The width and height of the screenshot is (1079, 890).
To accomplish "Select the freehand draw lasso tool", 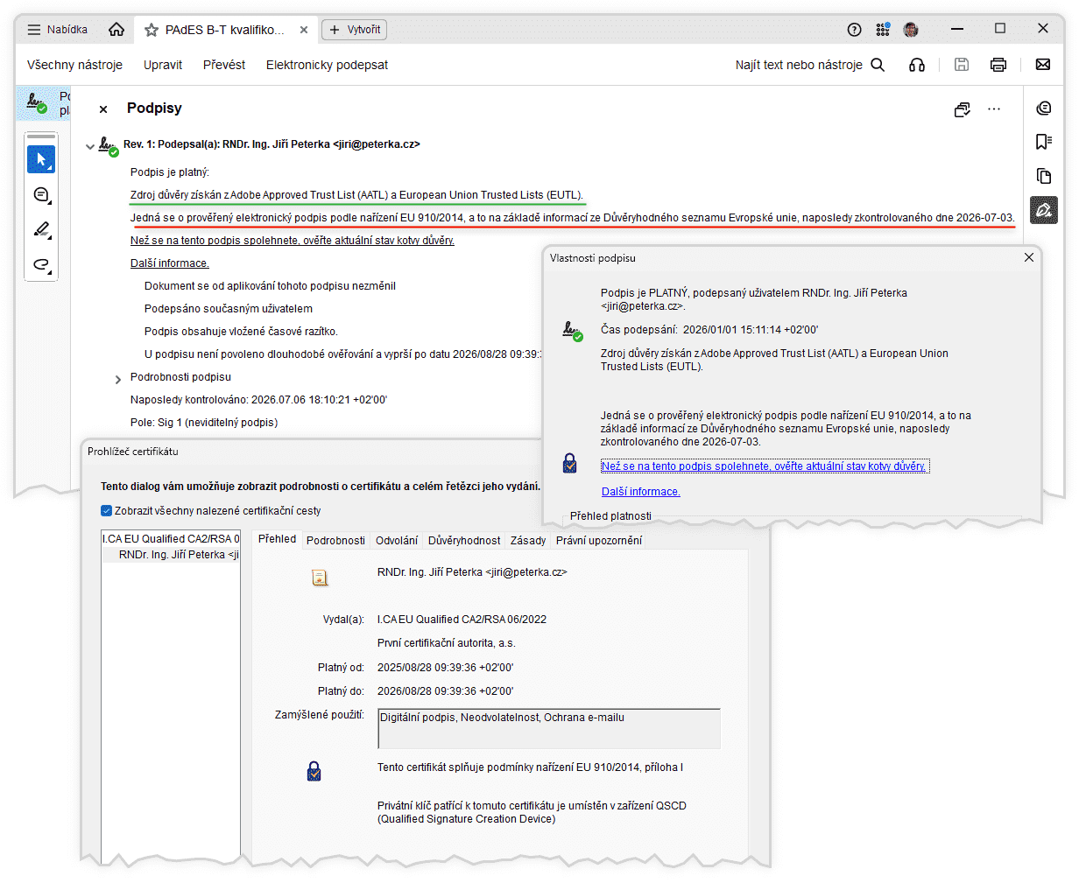I will 41,264.
